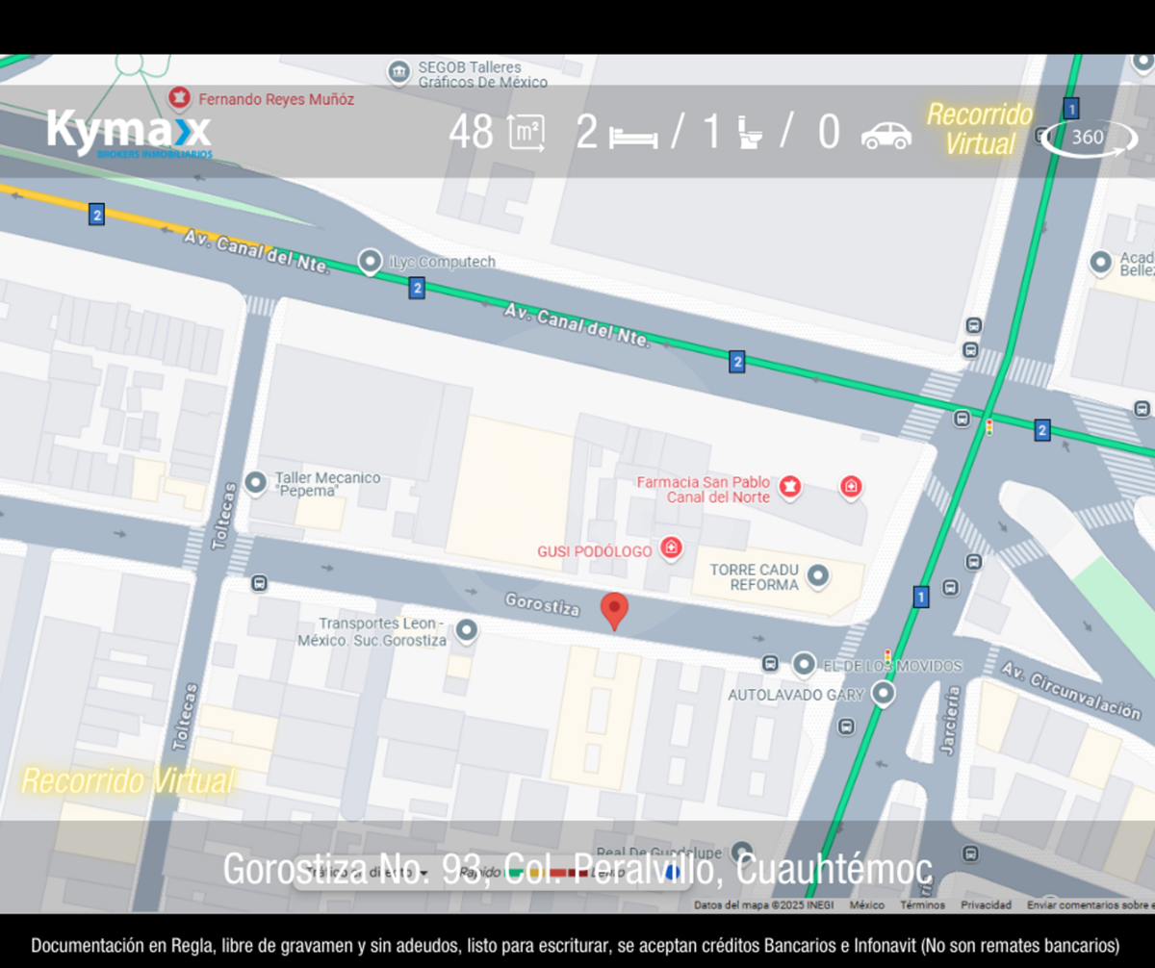The height and width of the screenshot is (968, 1155).
Task: Click the Datos del mapa ©2025 INEGI text
Action: [x=763, y=905]
